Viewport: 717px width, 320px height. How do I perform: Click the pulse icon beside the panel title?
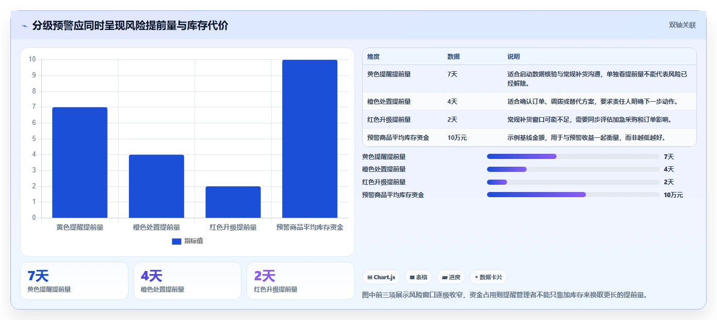(x=25, y=26)
